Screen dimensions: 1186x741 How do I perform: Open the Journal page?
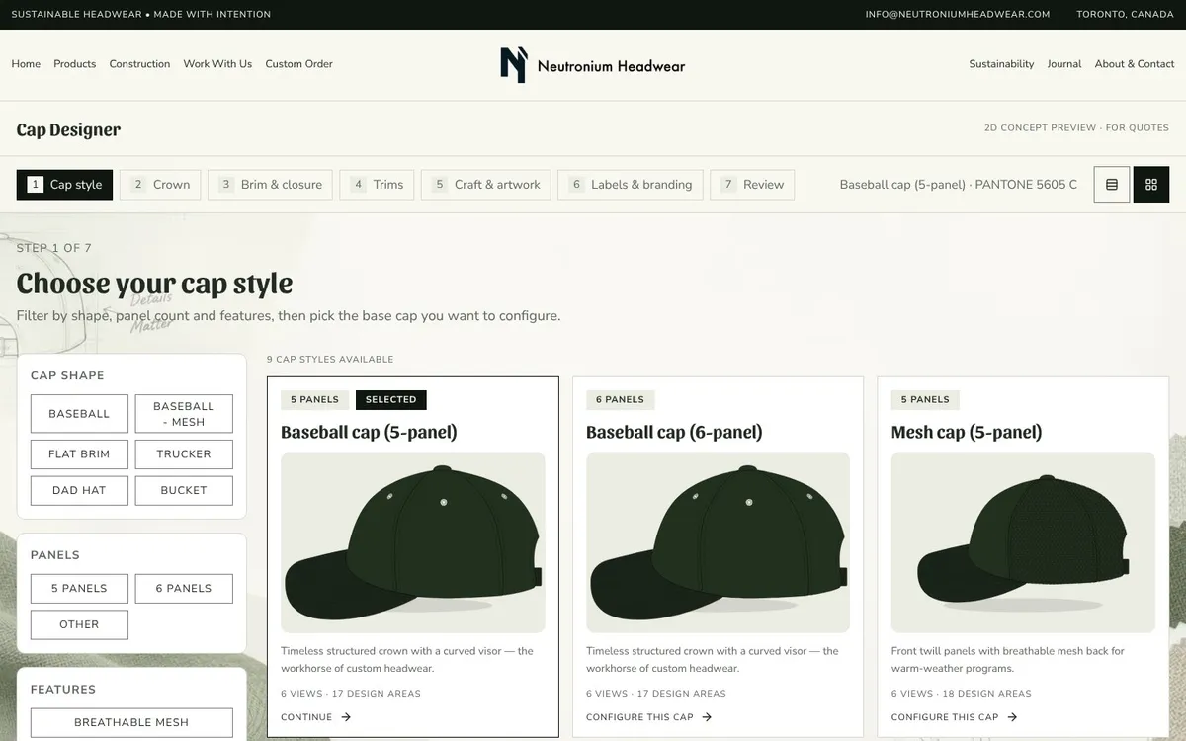[1064, 64]
